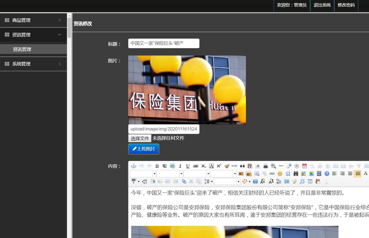Expand the 系统管理 sidebar section chevron
The height and width of the screenshot is (238, 369).
pos(60,64)
